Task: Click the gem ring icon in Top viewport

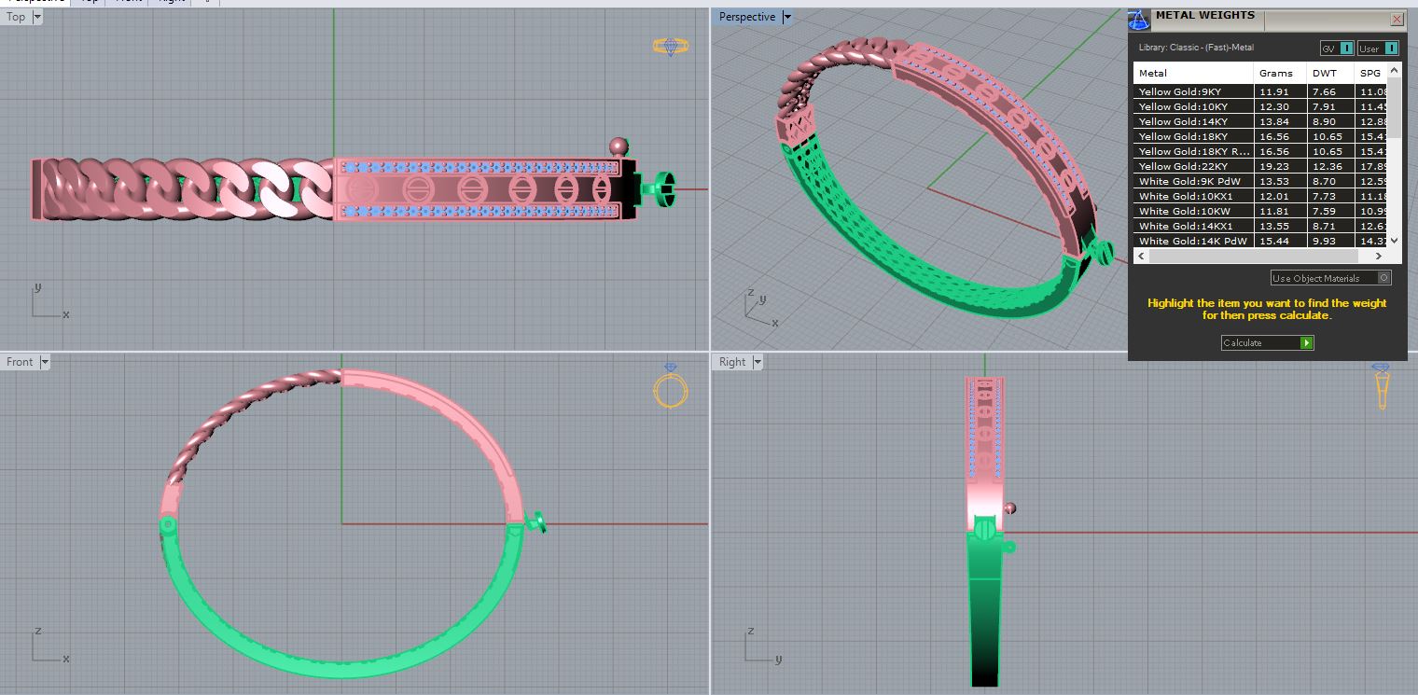Action: (x=671, y=47)
